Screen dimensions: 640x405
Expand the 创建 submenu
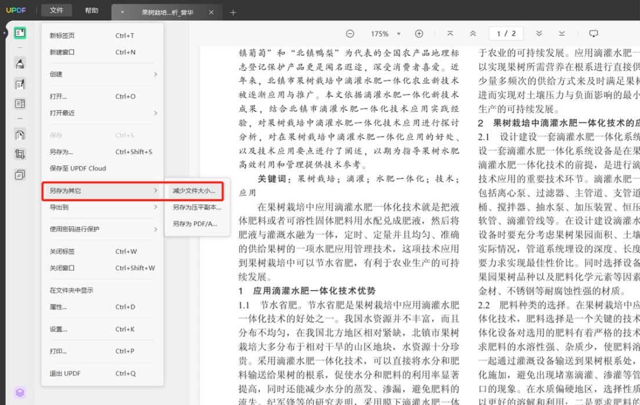(x=103, y=74)
